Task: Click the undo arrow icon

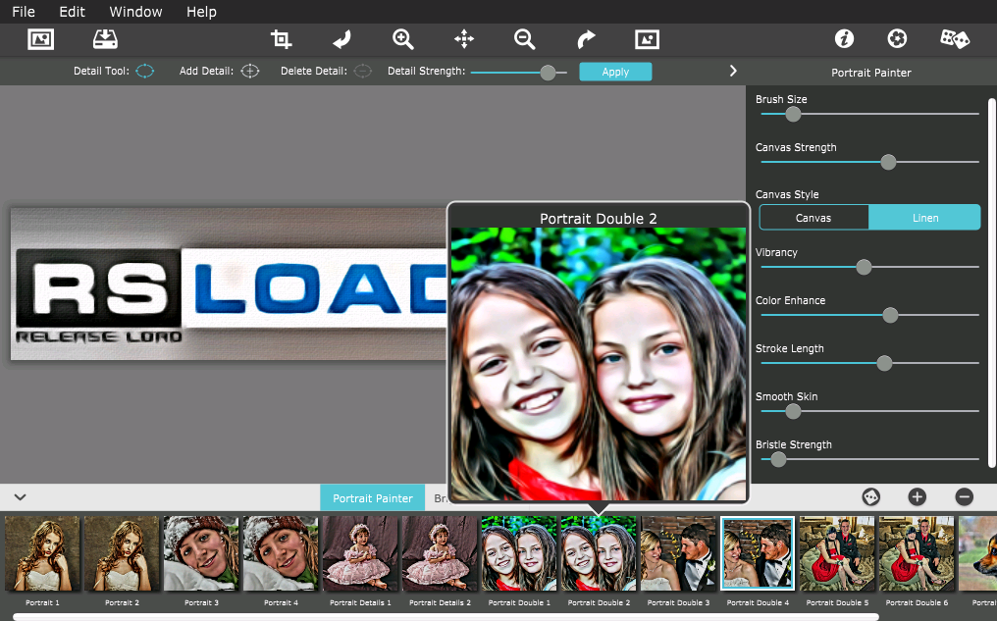Action: 341,39
